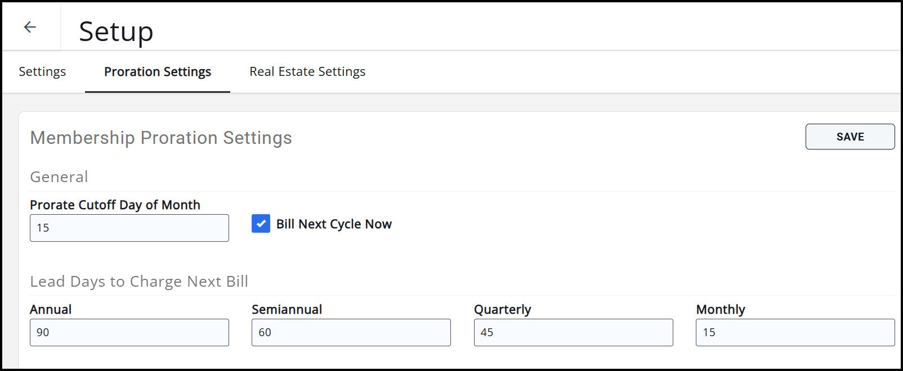This screenshot has height=371, width=903.
Task: Toggle the Bill Next Cycle Now checkbox
Action: point(261,224)
